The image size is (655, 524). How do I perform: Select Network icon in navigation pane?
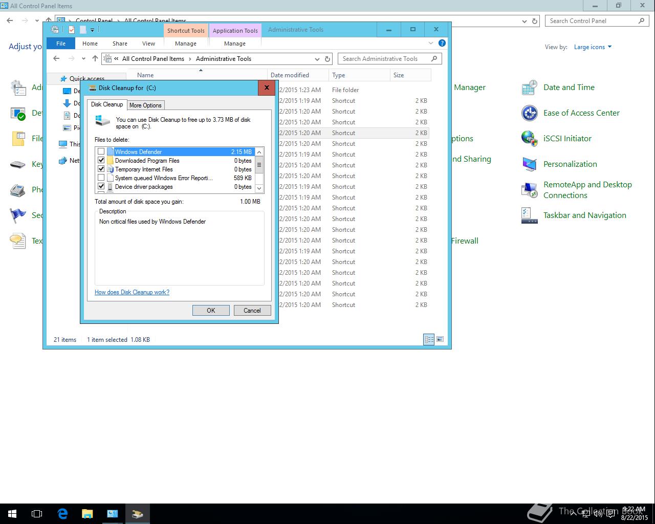(x=63, y=161)
